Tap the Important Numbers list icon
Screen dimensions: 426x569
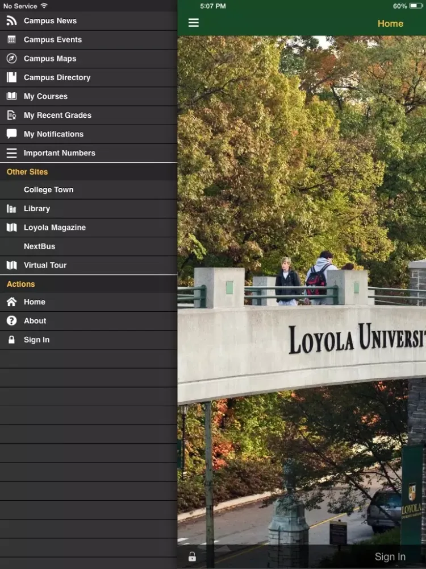(11, 152)
